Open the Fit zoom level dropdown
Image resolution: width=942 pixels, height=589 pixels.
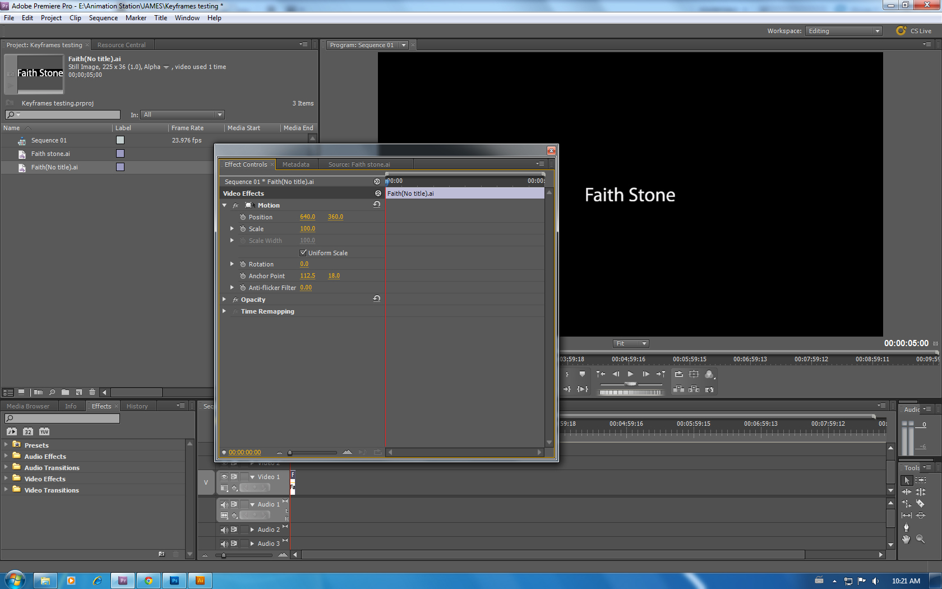(631, 343)
